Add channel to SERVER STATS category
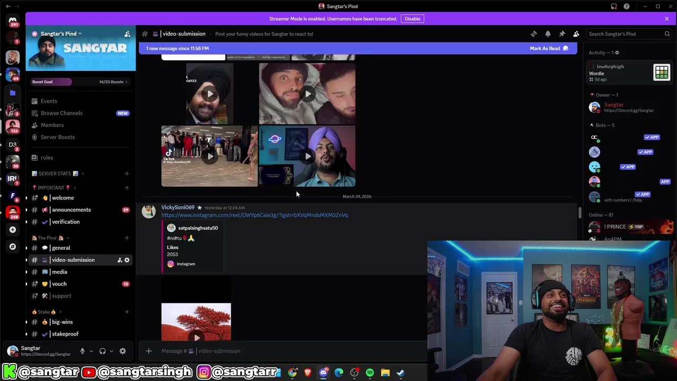This screenshot has height=381, width=677. click(126, 174)
